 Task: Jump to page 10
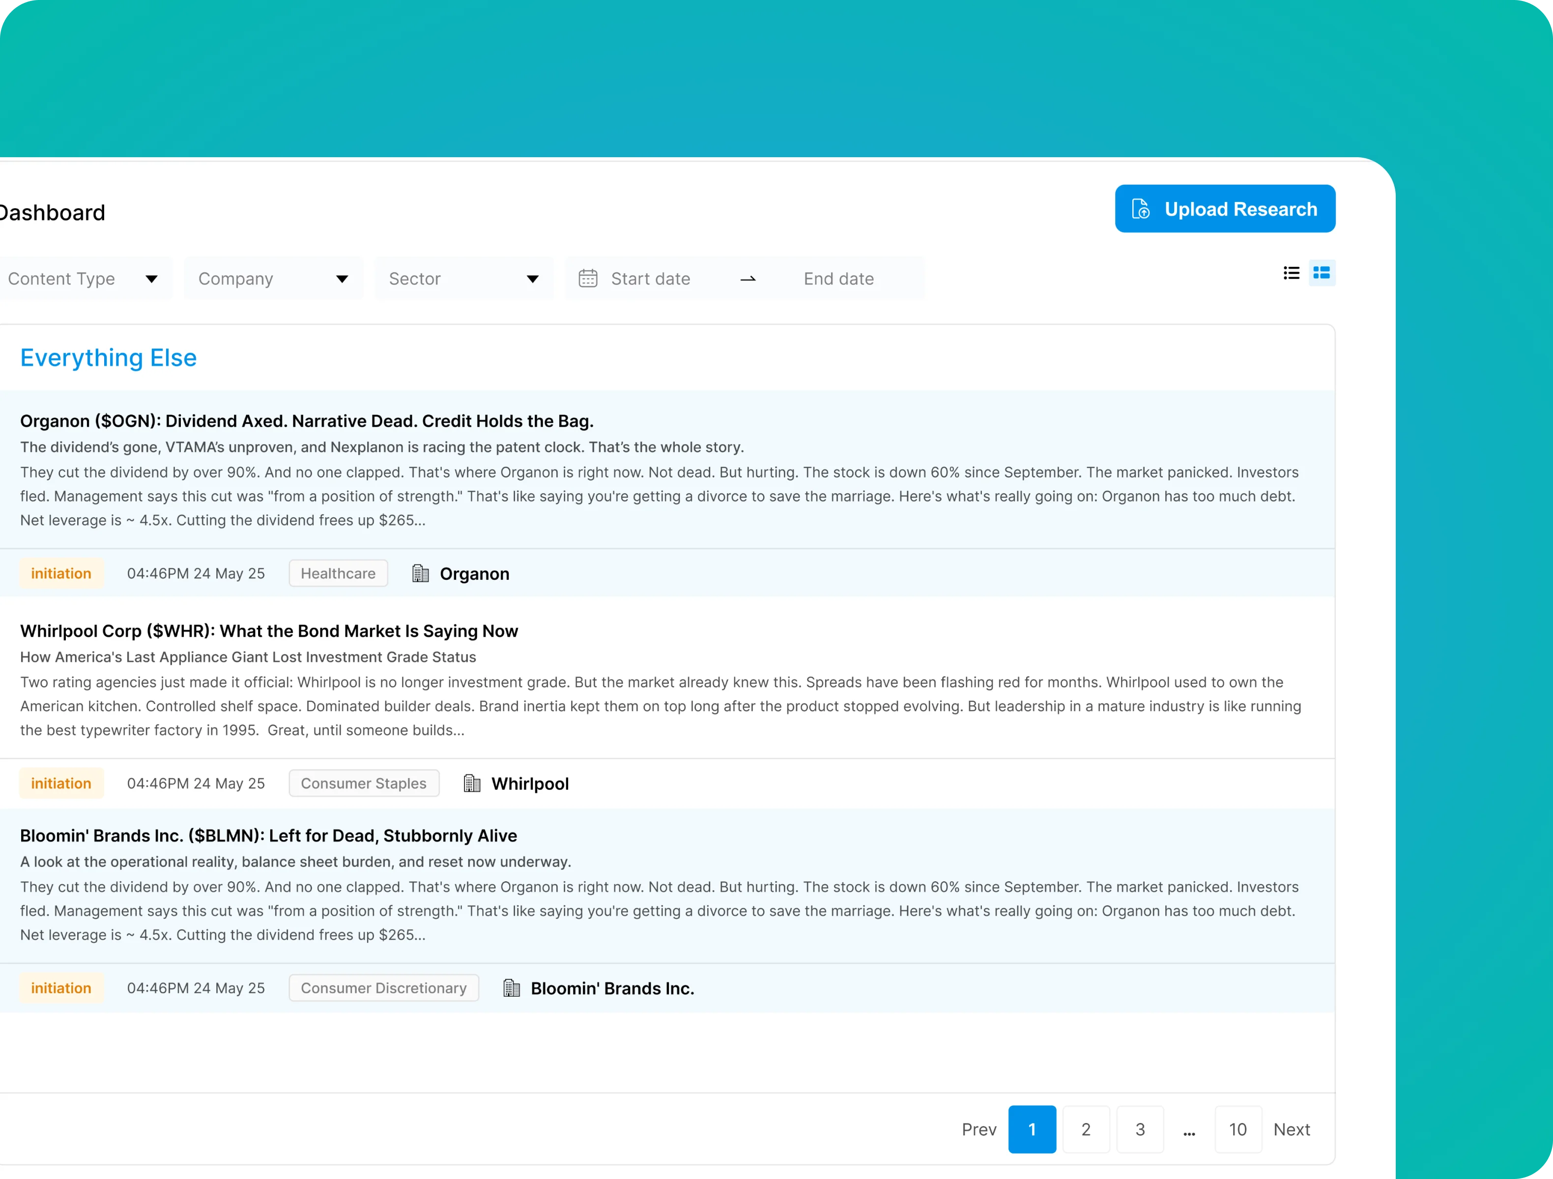click(x=1238, y=1129)
